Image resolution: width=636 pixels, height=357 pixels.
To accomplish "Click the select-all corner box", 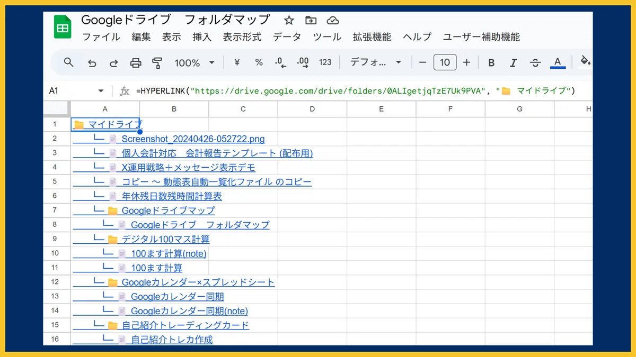I will pos(57,109).
